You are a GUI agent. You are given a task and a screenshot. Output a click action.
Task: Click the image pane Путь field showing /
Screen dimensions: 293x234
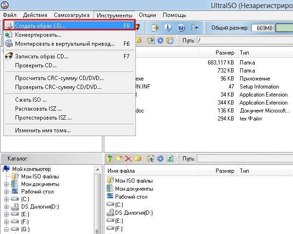[x=245, y=40]
